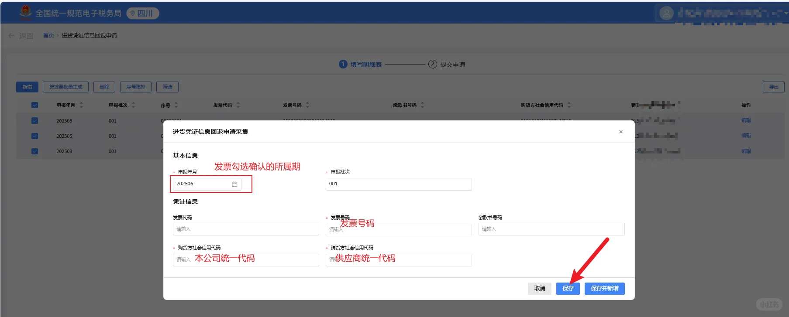Sort table by 发票代码 column arrows

(x=238, y=105)
